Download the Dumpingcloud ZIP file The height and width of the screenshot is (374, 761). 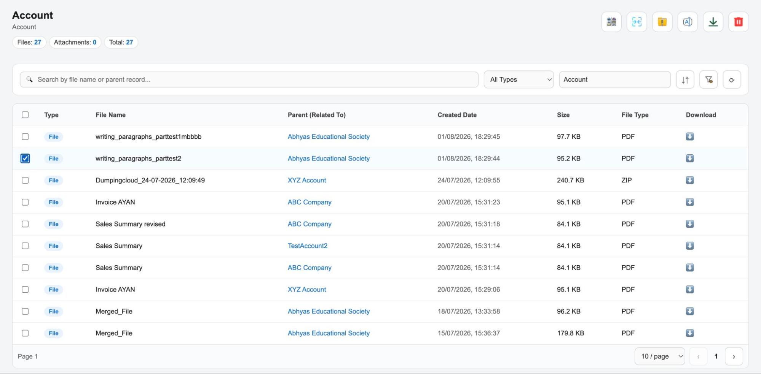coord(690,180)
